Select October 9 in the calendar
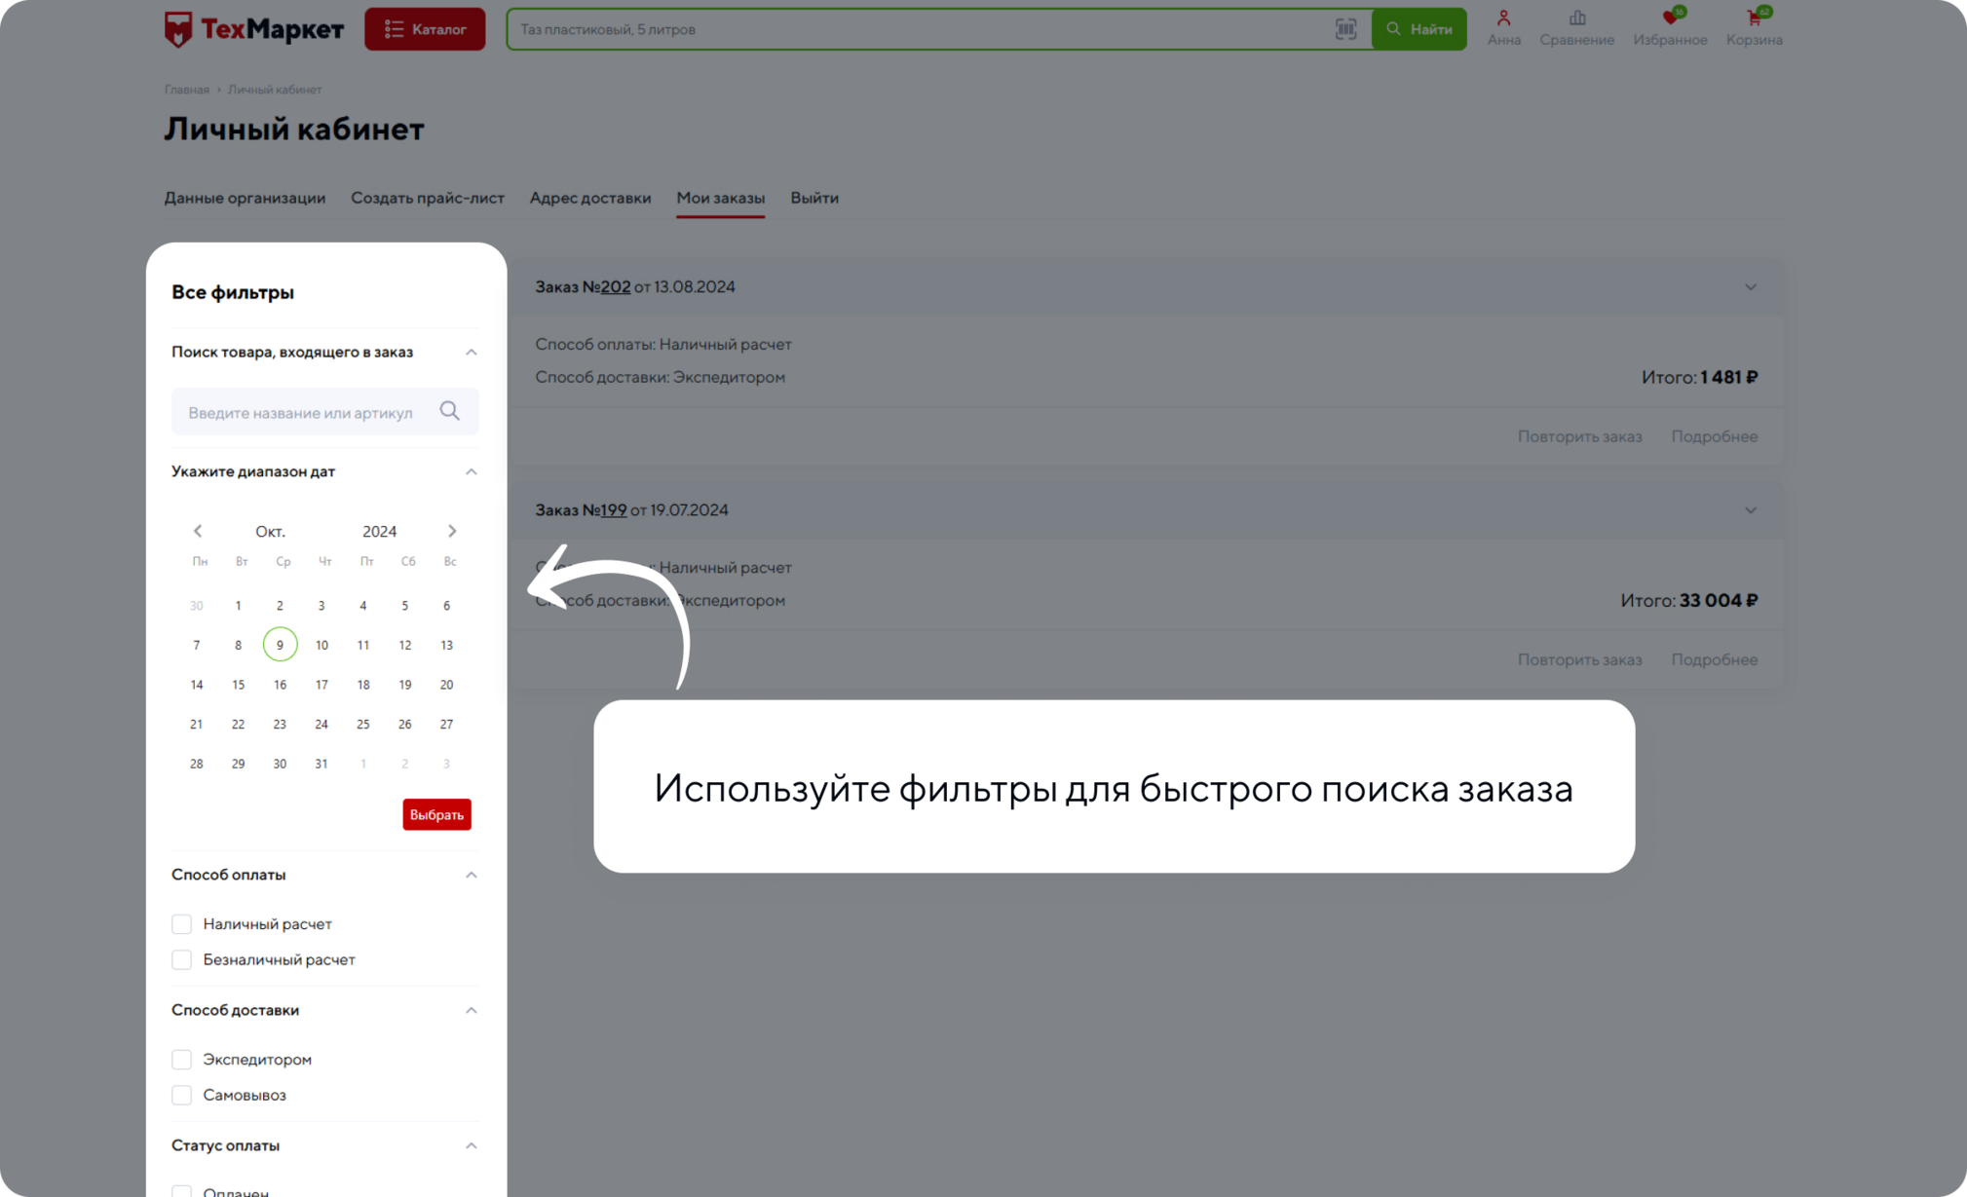 pos(280,645)
